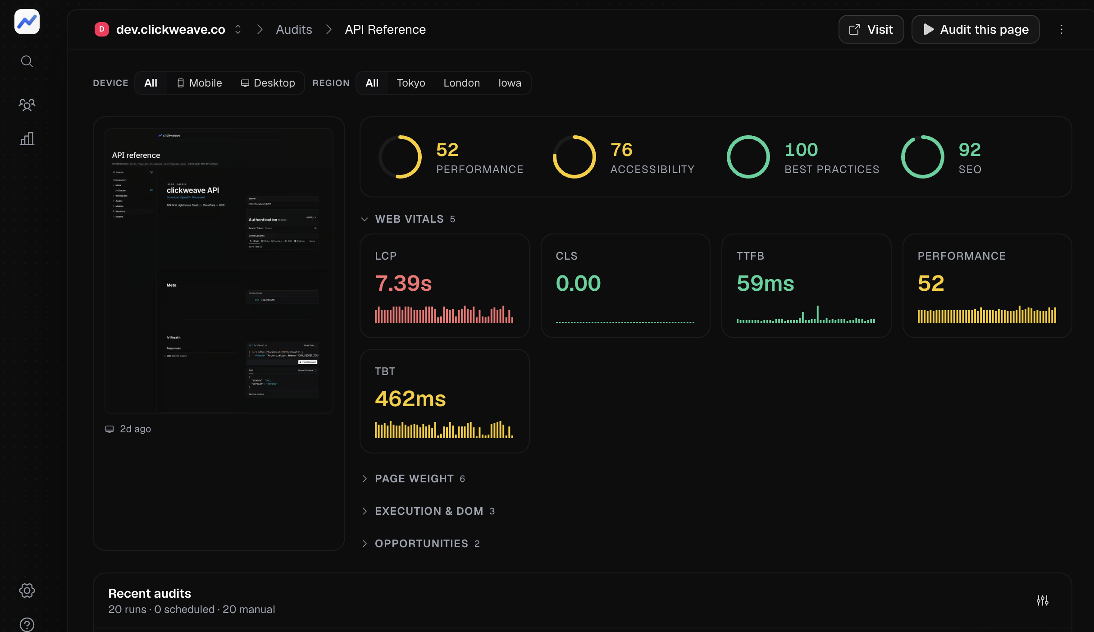
Task: Open the CLS 0.00 metric card
Action: 625,286
